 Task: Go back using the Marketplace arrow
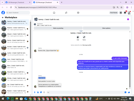pos(3,18)
